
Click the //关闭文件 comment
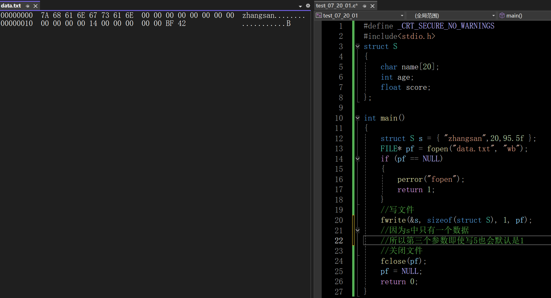pyautogui.click(x=401, y=251)
